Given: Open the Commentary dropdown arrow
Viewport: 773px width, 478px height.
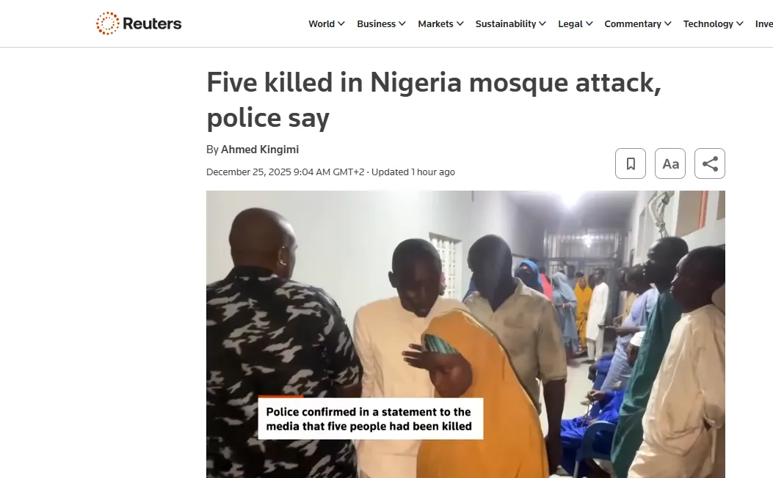Looking at the screenshot, I should [x=667, y=23].
